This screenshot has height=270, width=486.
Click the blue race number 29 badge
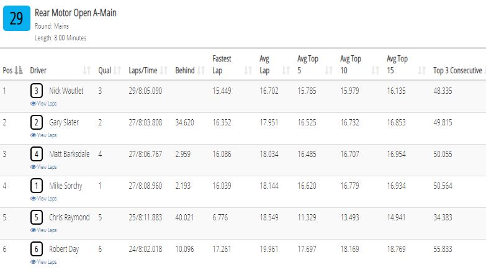pyautogui.click(x=17, y=18)
